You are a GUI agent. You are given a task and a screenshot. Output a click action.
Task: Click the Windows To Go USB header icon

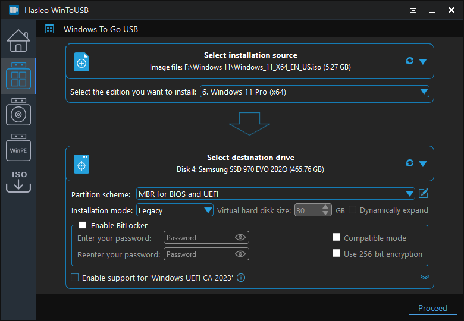tap(49, 29)
